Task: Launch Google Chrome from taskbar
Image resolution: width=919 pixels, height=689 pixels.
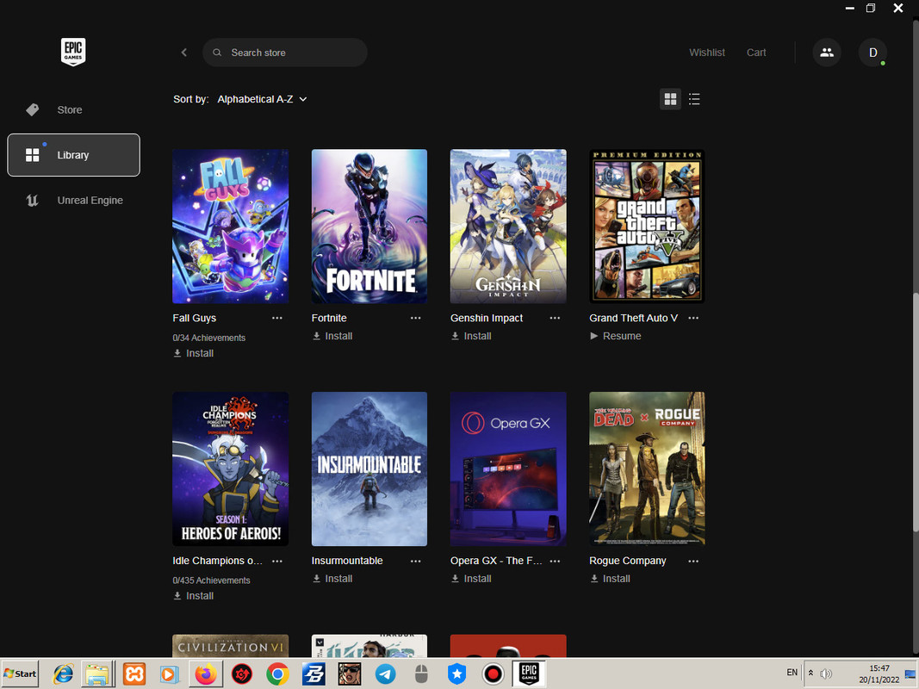Action: click(277, 674)
